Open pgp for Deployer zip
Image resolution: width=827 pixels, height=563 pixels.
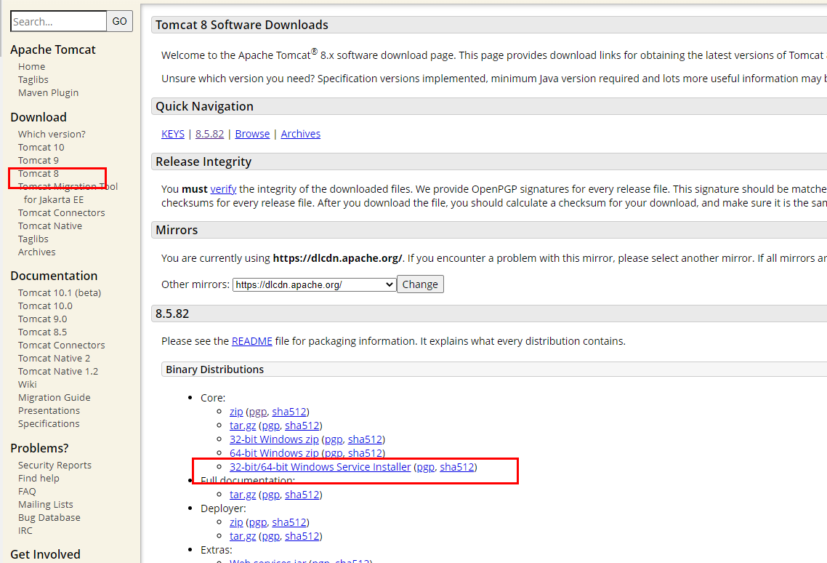(258, 522)
